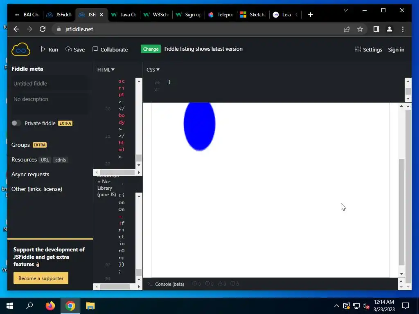Open the notification center icon
The width and height of the screenshot is (419, 314).
[405, 306]
